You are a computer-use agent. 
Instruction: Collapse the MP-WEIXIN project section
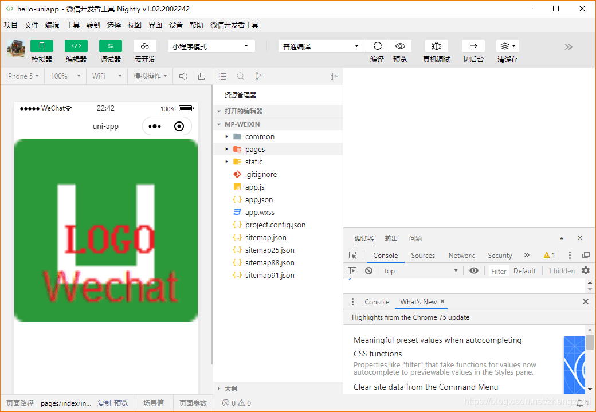click(x=278, y=124)
